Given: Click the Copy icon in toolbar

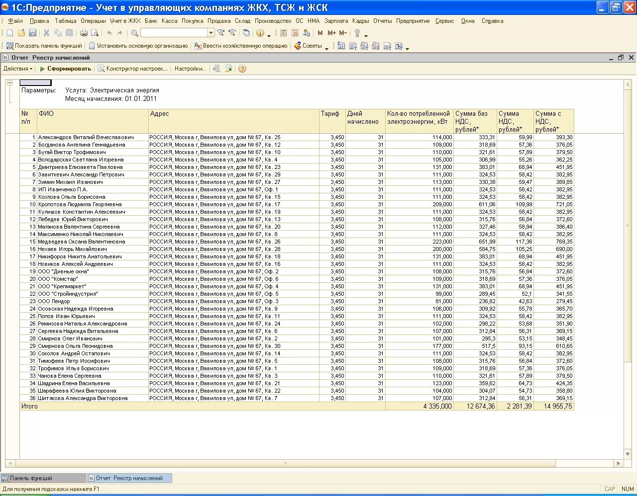Looking at the screenshot, I should [58, 33].
